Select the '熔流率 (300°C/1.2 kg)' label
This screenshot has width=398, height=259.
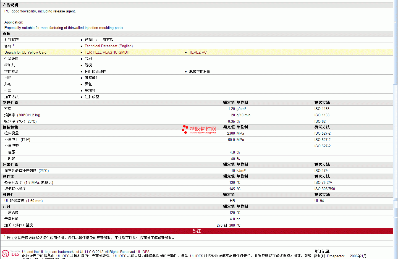tap(22, 115)
